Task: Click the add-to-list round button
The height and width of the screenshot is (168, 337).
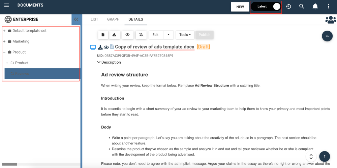Action: (x=327, y=36)
